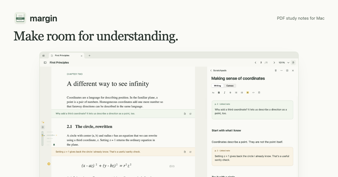338x177 pixels.
Task: Insert a numbered list
Action: tap(242, 92)
